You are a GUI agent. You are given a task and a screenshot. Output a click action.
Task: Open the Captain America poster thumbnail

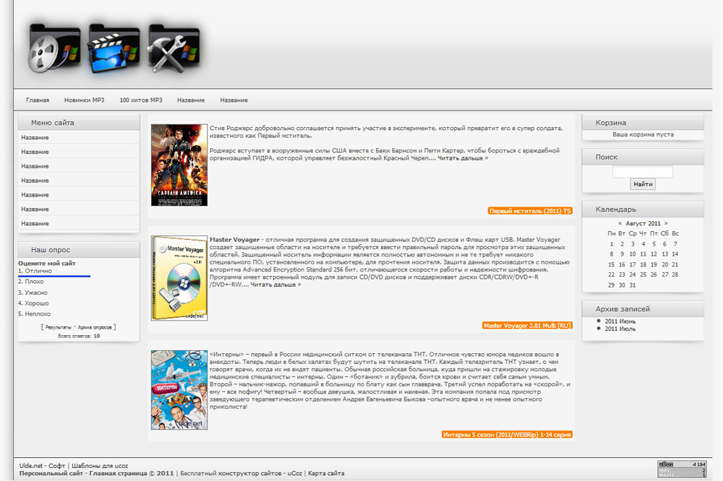pyautogui.click(x=179, y=165)
